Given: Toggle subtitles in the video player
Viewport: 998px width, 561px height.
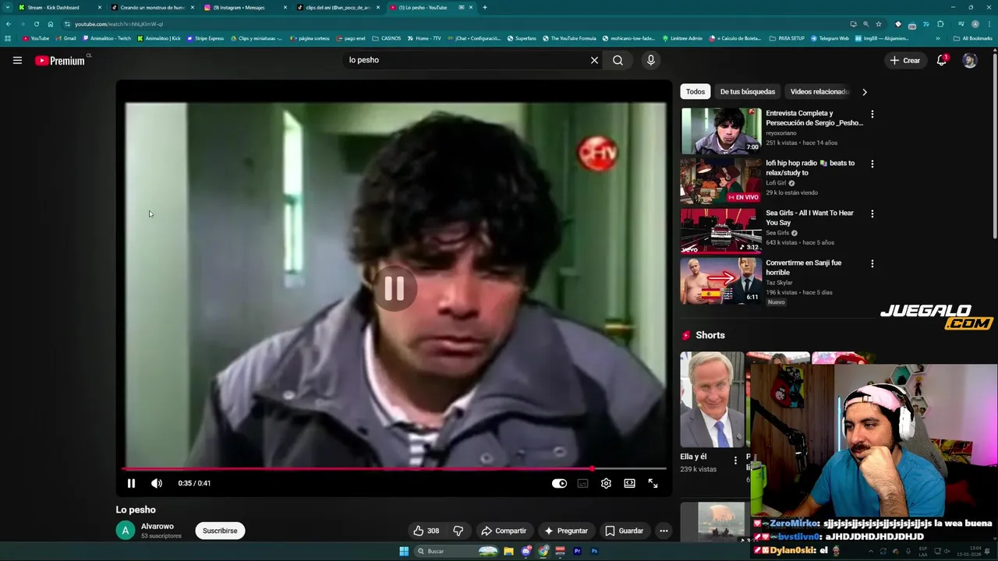Looking at the screenshot, I should (x=582, y=483).
